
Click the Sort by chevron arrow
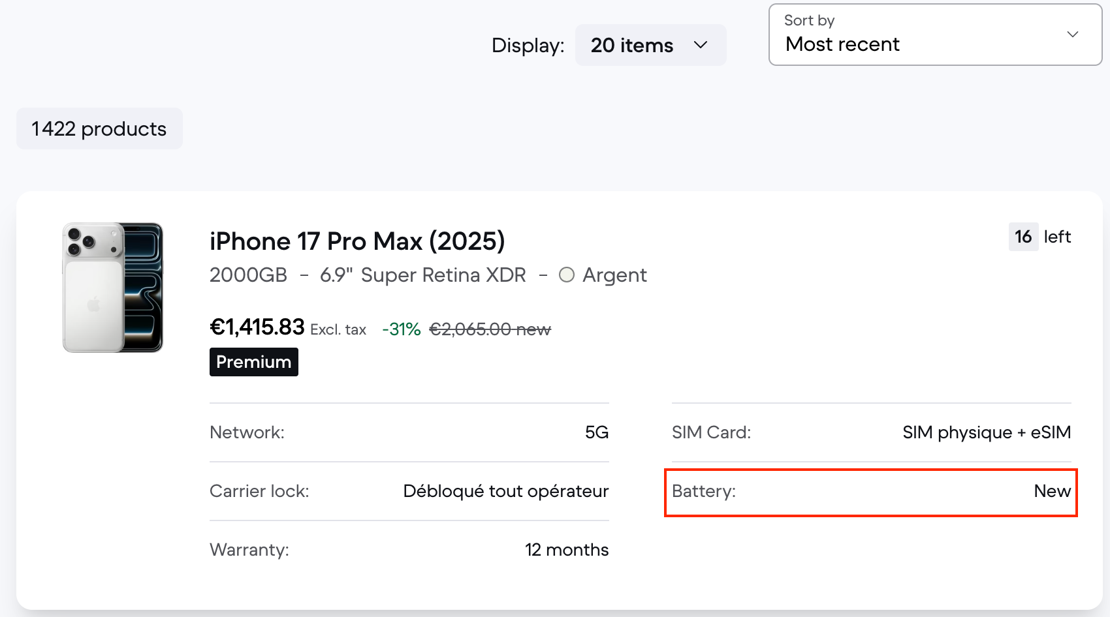point(1072,34)
